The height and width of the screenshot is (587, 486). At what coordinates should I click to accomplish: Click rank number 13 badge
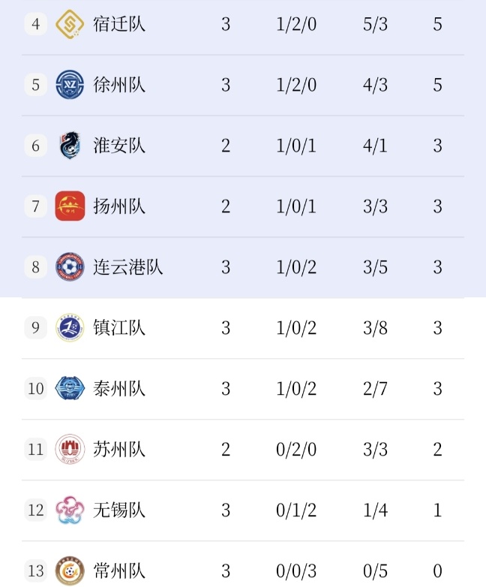pos(35,571)
